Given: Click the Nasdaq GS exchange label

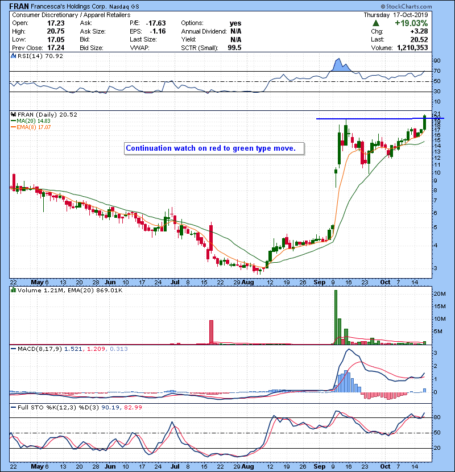Looking at the screenshot, I should click(x=125, y=7).
